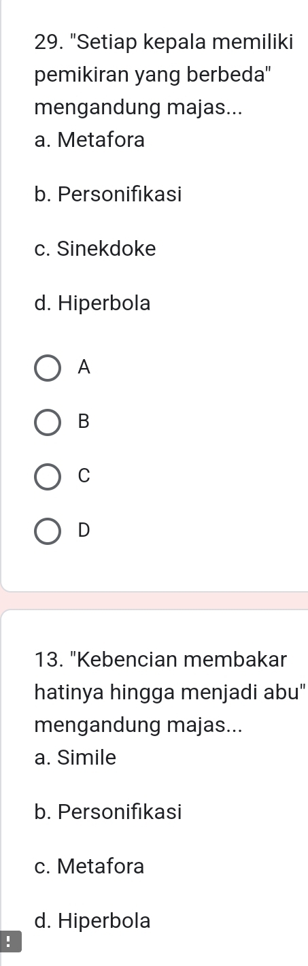Click the 'a. Metafora' text in question 29
Screen dimensions: 308x966
(x=89, y=141)
